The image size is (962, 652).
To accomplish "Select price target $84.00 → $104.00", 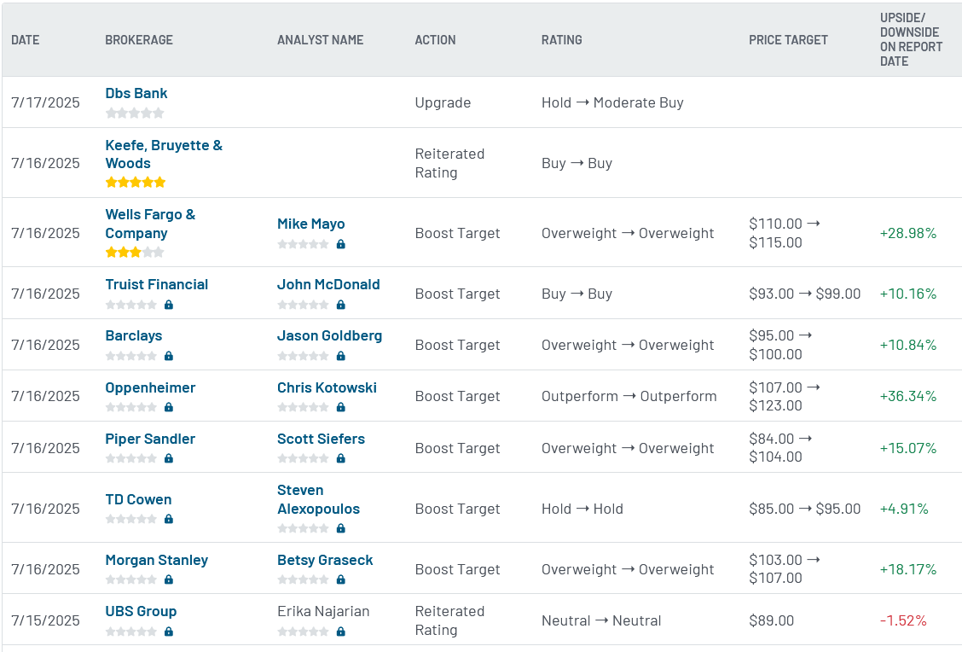I will (x=780, y=447).
